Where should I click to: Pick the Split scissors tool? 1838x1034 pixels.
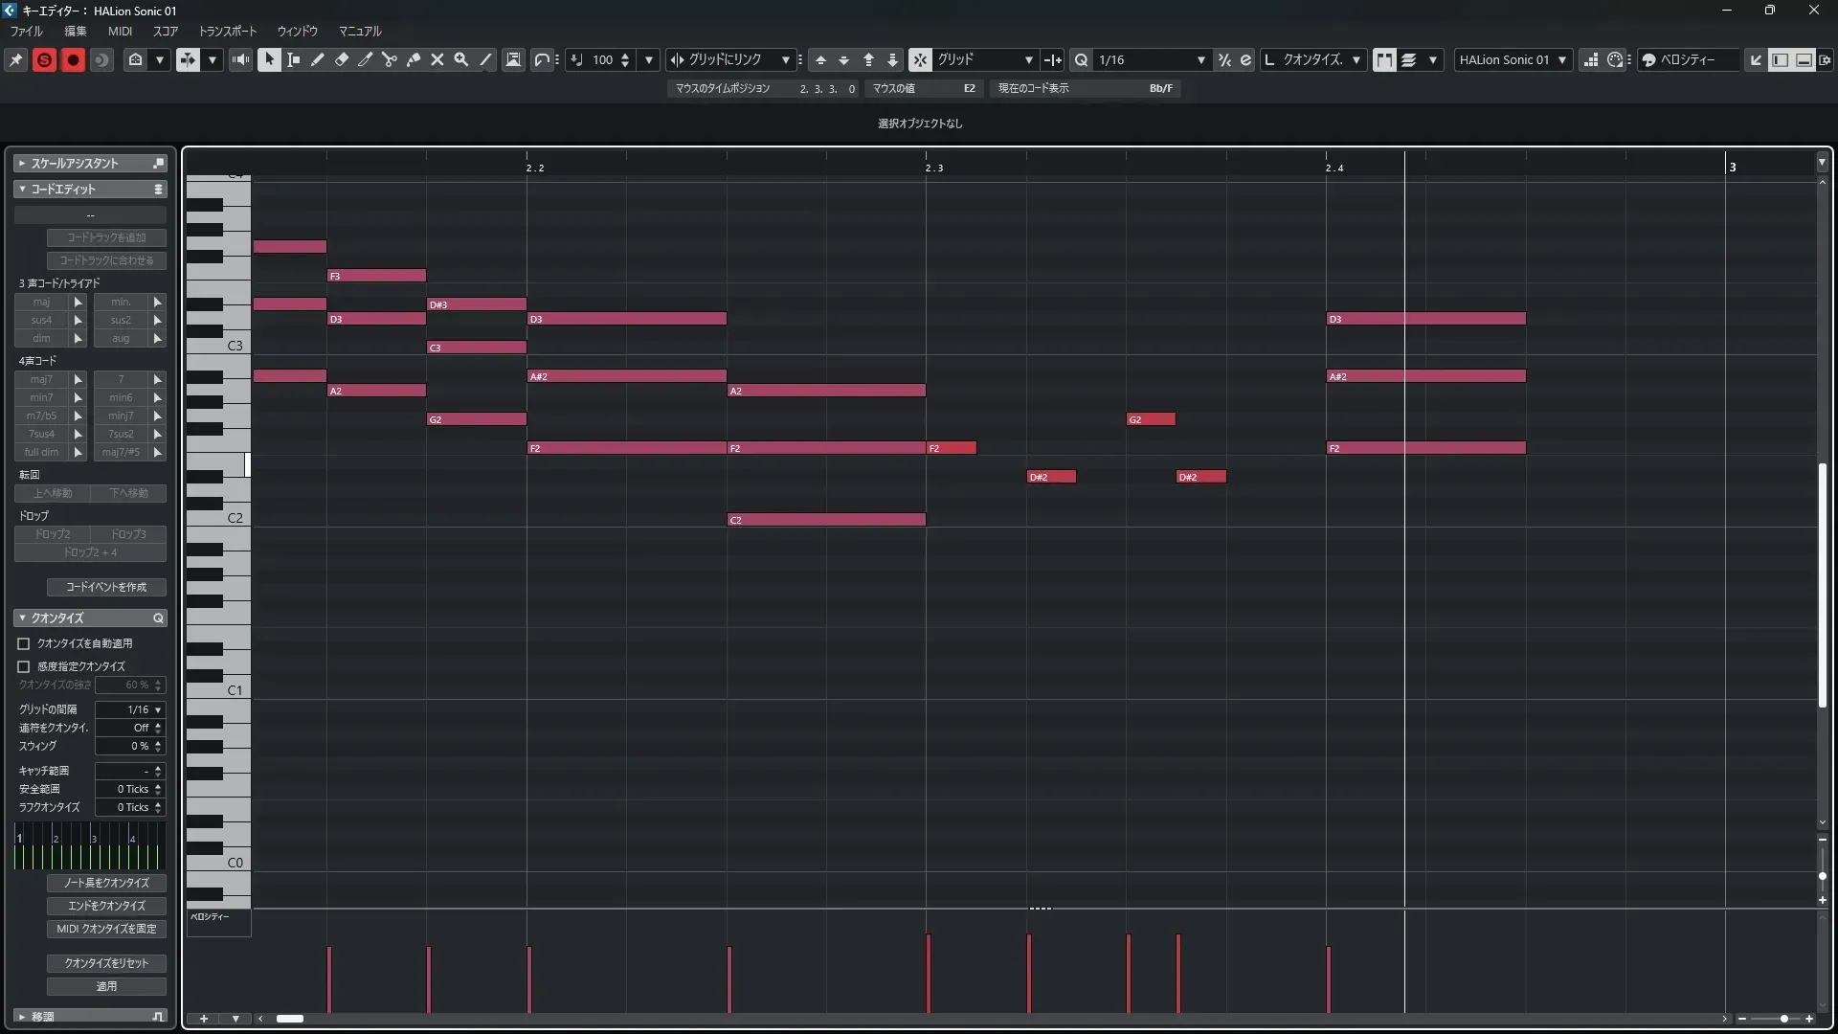click(x=389, y=59)
